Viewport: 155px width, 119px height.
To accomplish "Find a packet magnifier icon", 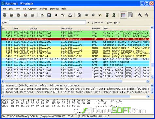I will tap(79, 15).
